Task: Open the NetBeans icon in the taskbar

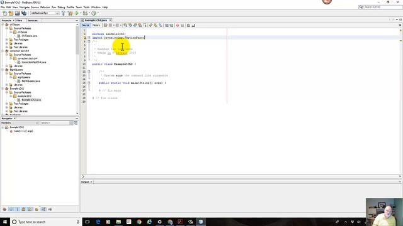Action: [x=201, y=222]
